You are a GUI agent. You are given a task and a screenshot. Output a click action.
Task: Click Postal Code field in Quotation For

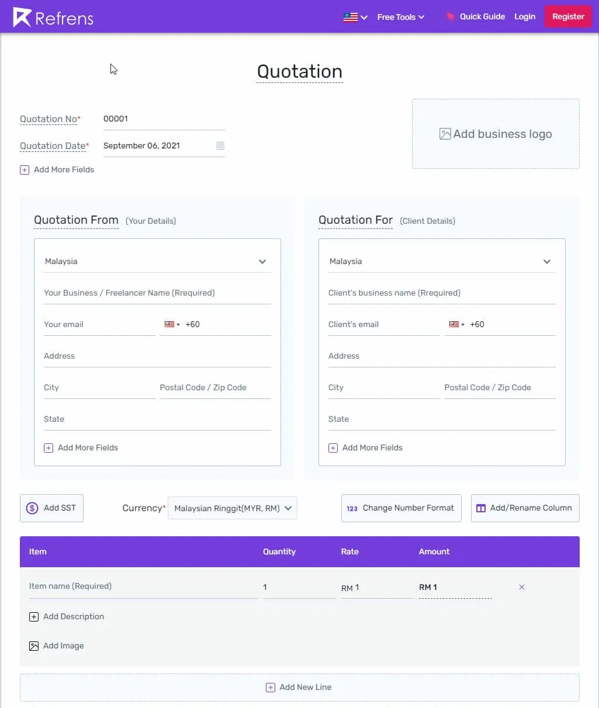(x=500, y=388)
